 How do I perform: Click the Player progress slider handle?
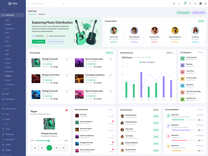(x=49, y=141)
